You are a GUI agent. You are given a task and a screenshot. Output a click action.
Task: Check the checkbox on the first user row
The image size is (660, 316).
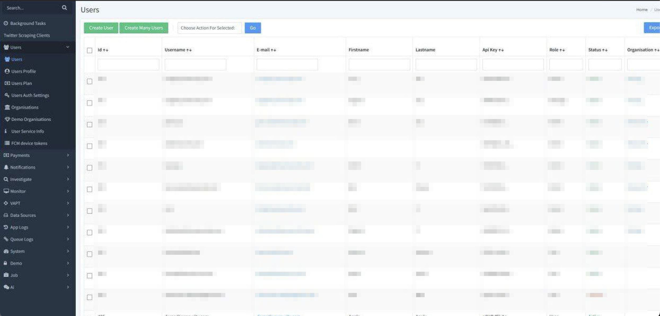coord(89,81)
